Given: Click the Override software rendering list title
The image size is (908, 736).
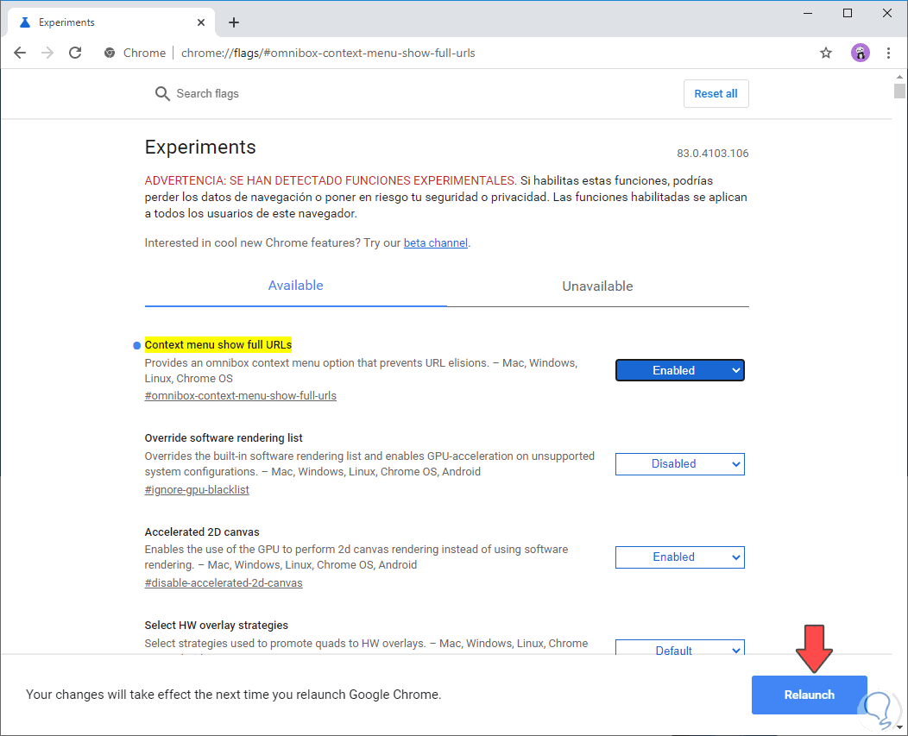Looking at the screenshot, I should pyautogui.click(x=224, y=438).
